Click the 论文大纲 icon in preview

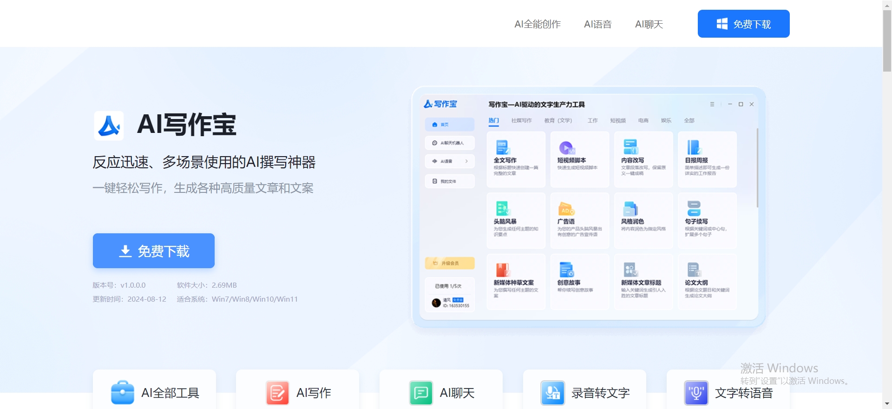(x=694, y=270)
